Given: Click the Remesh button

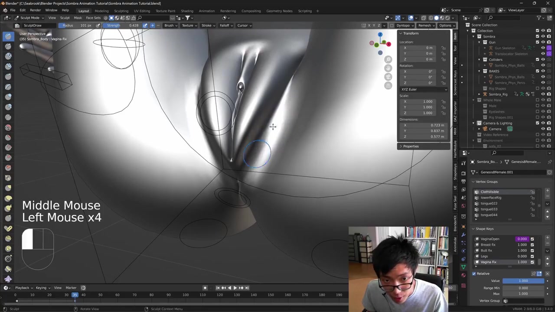Looking at the screenshot, I should (x=424, y=25).
